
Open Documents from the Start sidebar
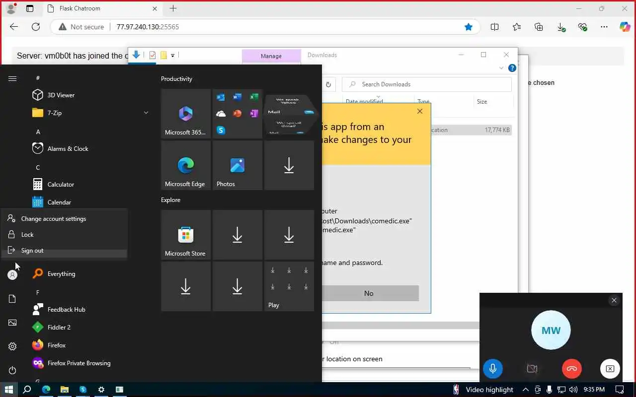[12, 299]
